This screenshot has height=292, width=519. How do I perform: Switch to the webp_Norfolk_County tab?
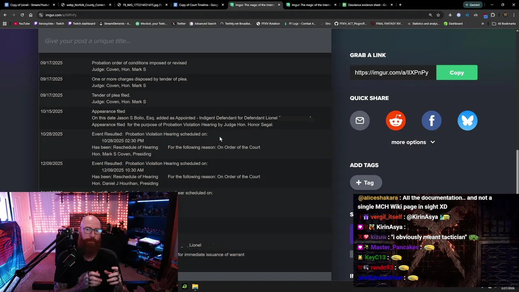(85, 5)
